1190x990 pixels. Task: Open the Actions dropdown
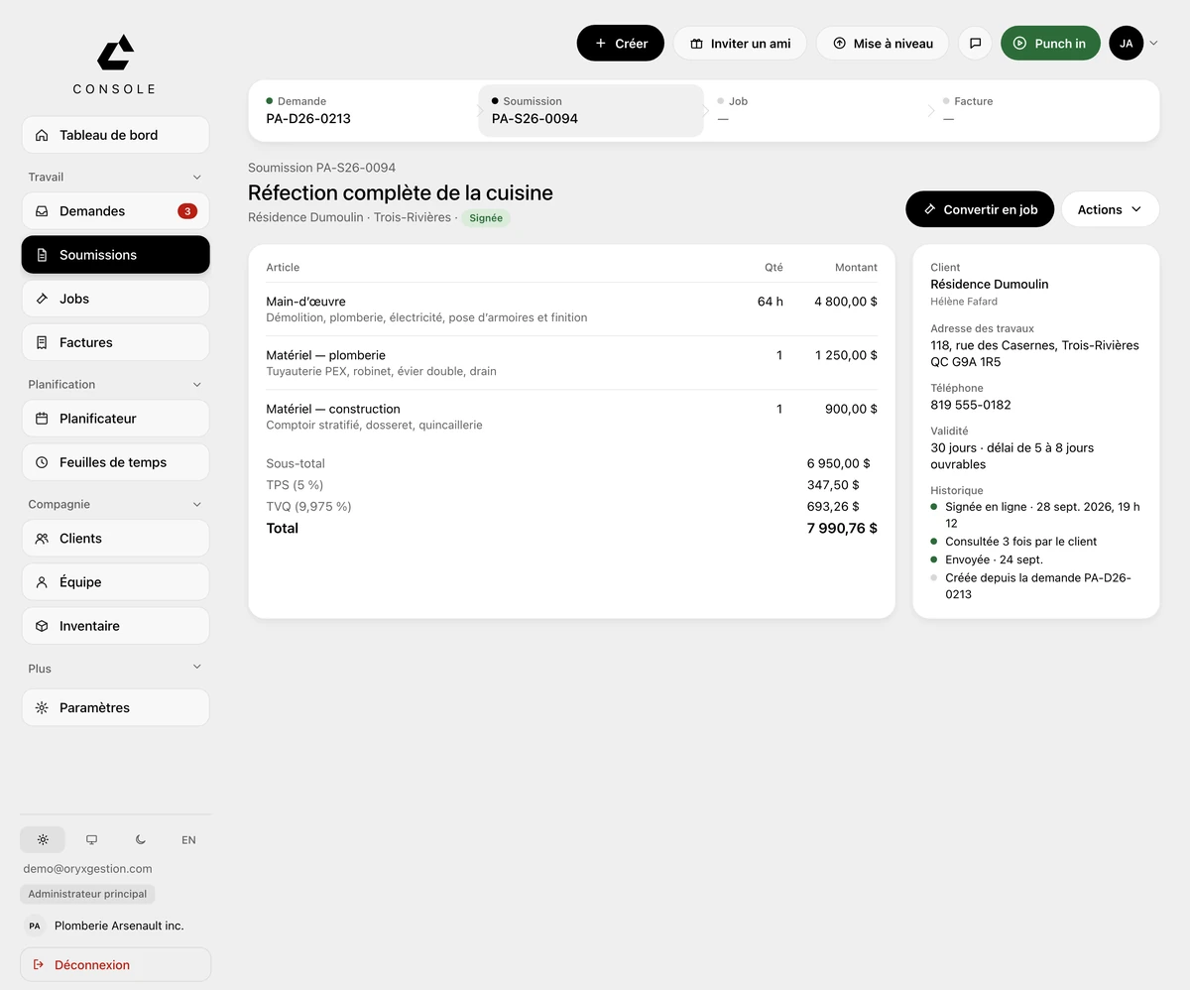(x=1110, y=209)
